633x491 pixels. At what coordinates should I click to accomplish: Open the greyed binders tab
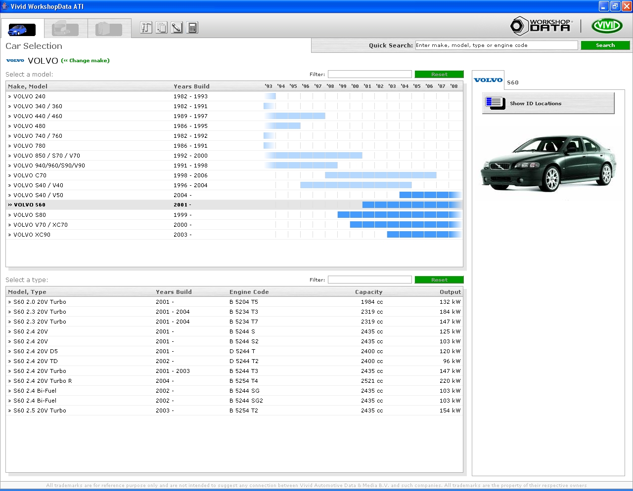[109, 29]
